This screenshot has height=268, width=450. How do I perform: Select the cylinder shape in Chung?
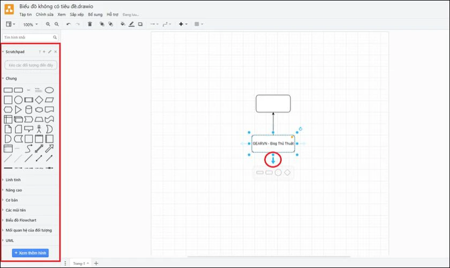pyautogui.click(x=29, y=110)
